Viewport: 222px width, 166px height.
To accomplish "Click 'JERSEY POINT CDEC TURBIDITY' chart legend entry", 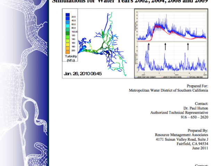I will click(146, 77).
